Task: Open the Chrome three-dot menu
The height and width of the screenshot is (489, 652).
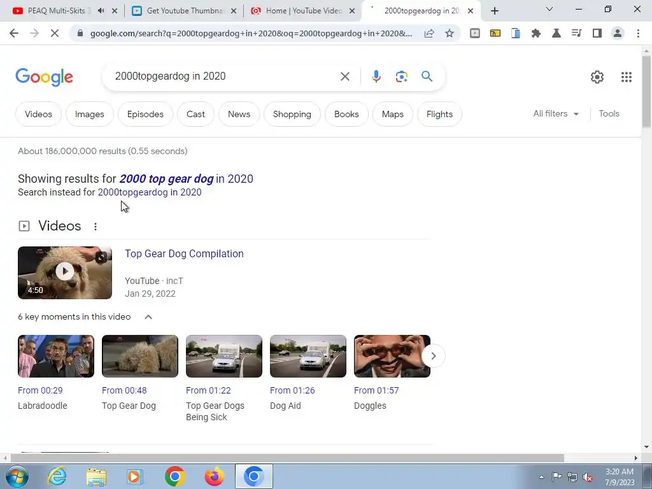Action: [638, 33]
